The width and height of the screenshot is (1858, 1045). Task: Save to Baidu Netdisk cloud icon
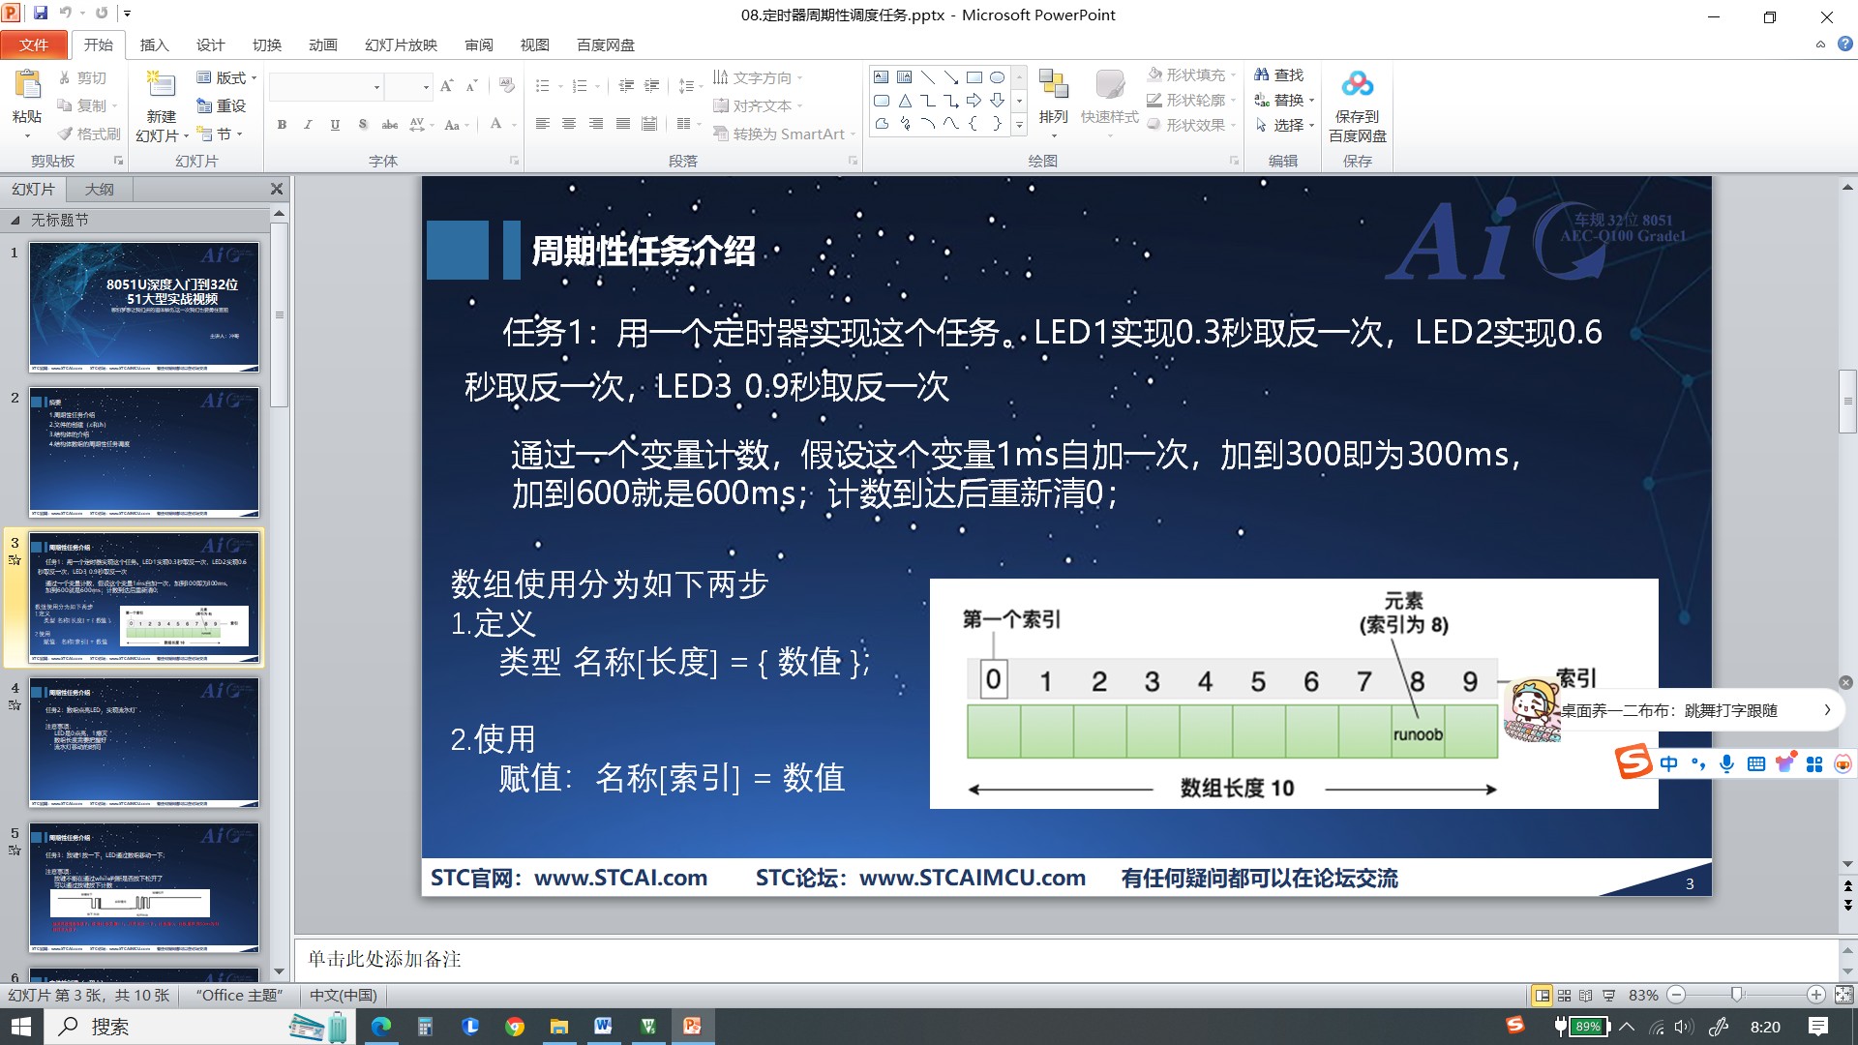point(1357,85)
